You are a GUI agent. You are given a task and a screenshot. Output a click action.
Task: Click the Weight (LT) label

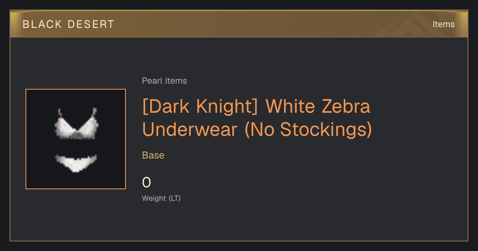pyautogui.click(x=161, y=198)
